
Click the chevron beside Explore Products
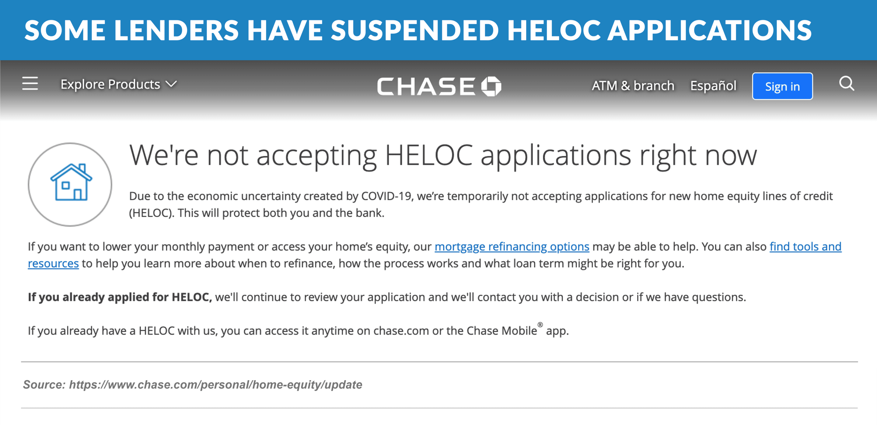(171, 84)
